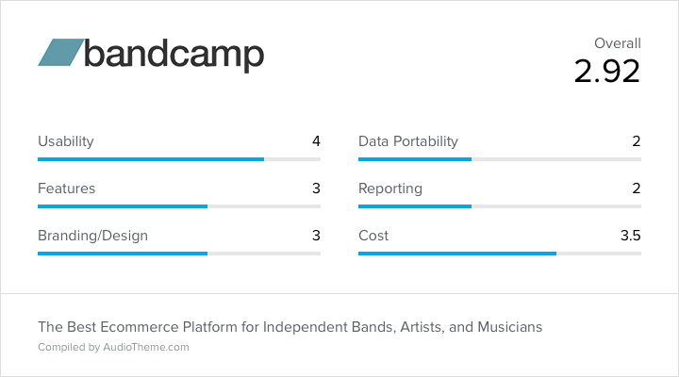Click the Features progress bar
Viewport: 679px width, 377px height.
(179, 206)
